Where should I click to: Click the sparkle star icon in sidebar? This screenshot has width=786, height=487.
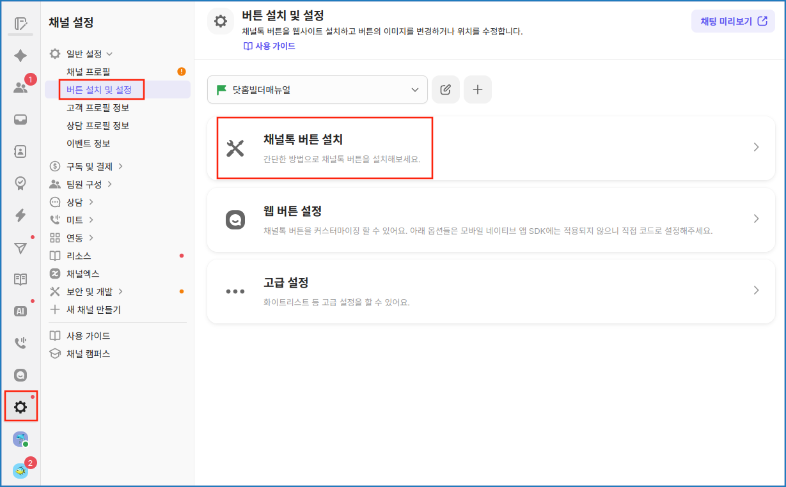20,56
